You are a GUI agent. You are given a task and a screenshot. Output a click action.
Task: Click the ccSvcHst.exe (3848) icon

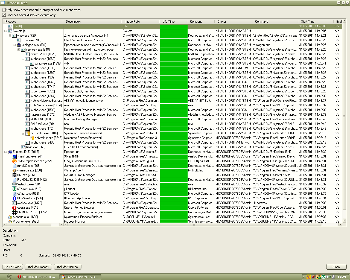tap(32, 138)
